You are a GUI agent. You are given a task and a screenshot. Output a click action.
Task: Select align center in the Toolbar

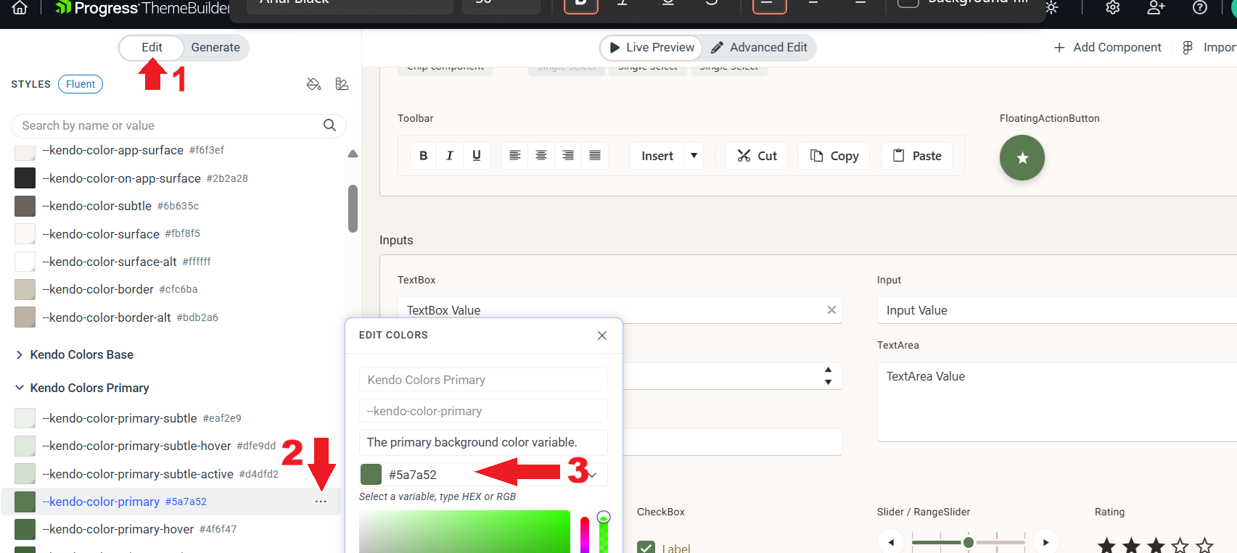(x=541, y=156)
